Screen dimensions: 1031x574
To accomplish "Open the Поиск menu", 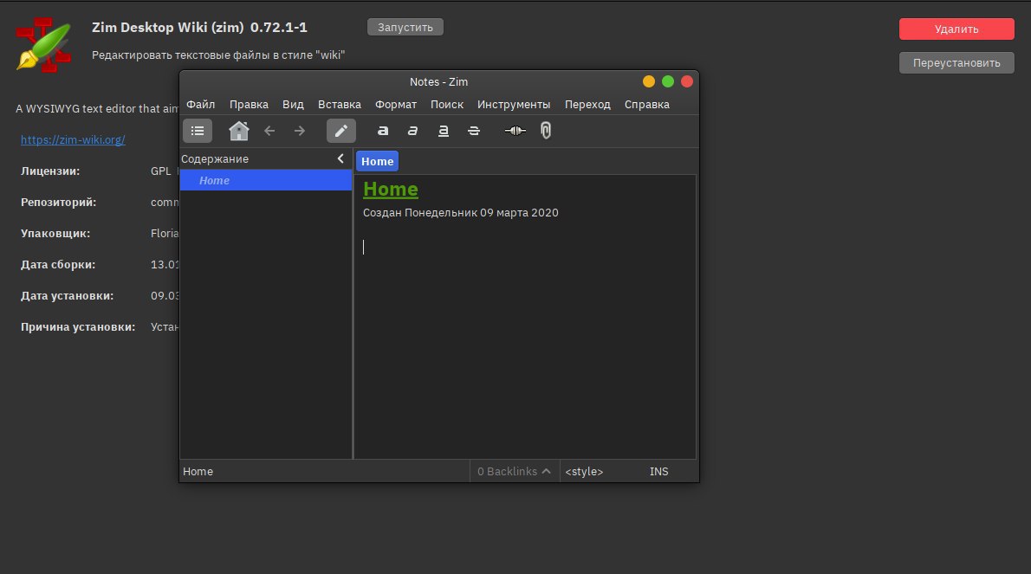I will 447,105.
